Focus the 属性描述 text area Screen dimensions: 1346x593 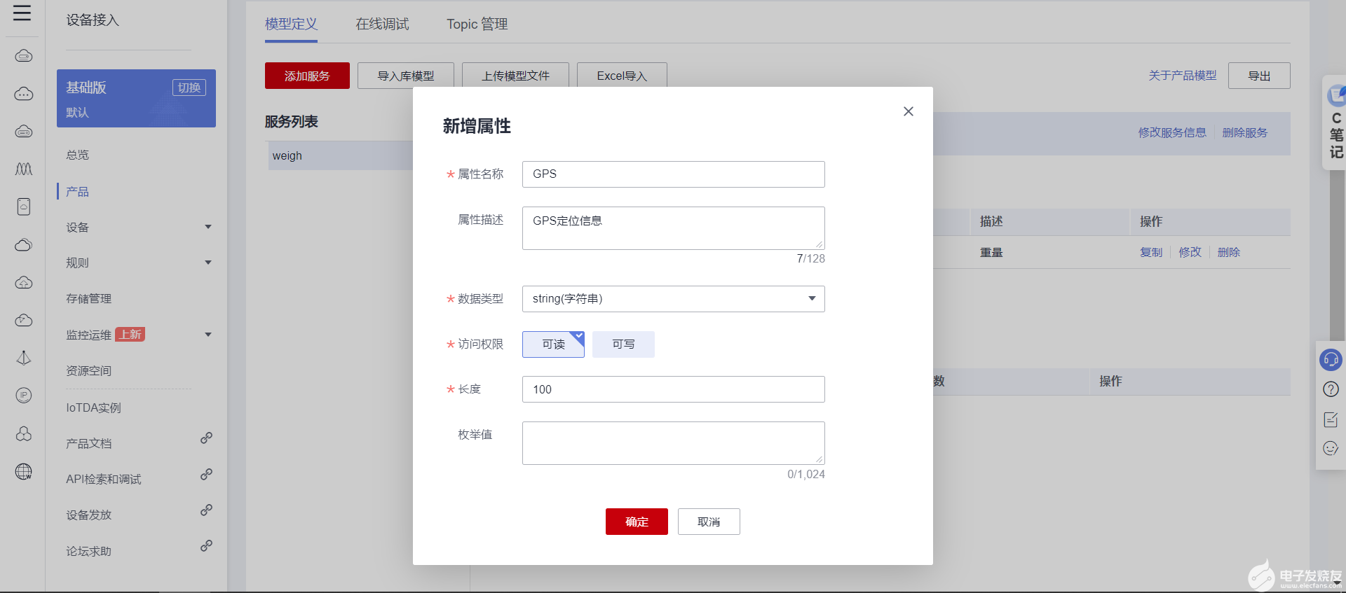click(x=673, y=228)
